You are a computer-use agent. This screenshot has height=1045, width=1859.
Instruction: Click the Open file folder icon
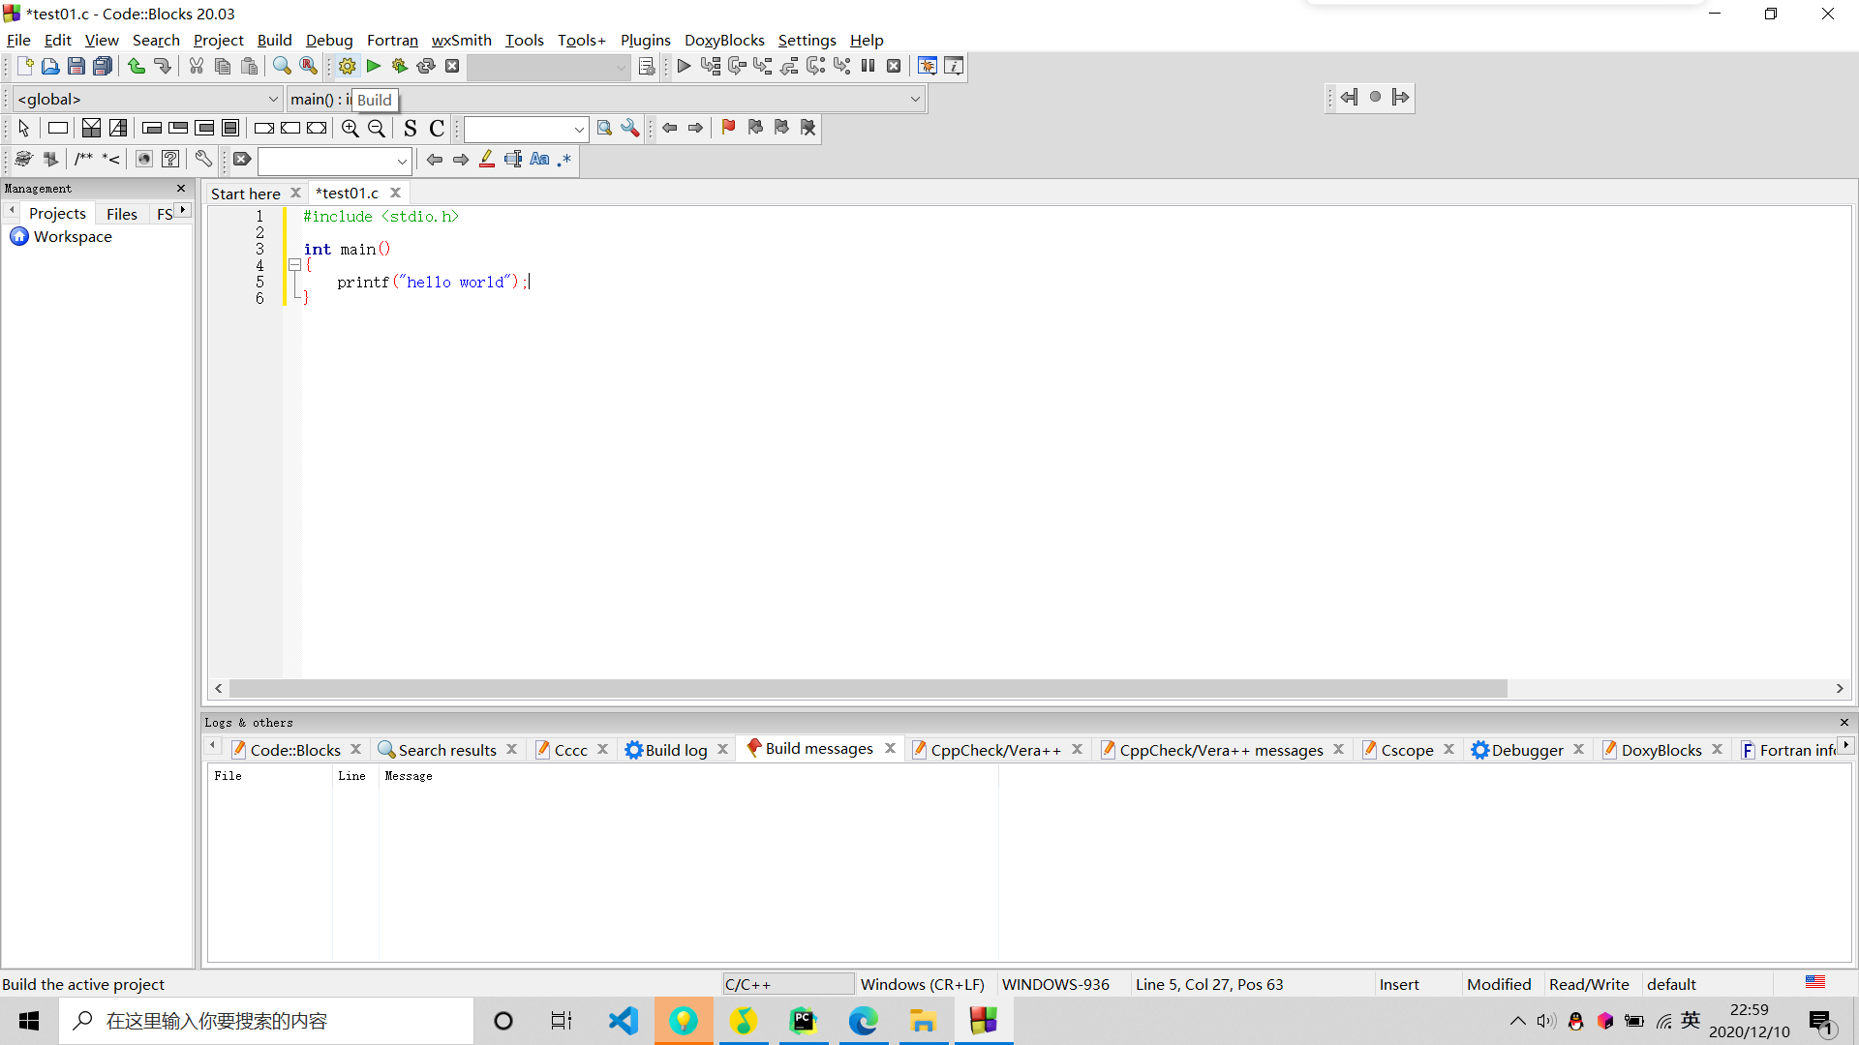pos(50,66)
